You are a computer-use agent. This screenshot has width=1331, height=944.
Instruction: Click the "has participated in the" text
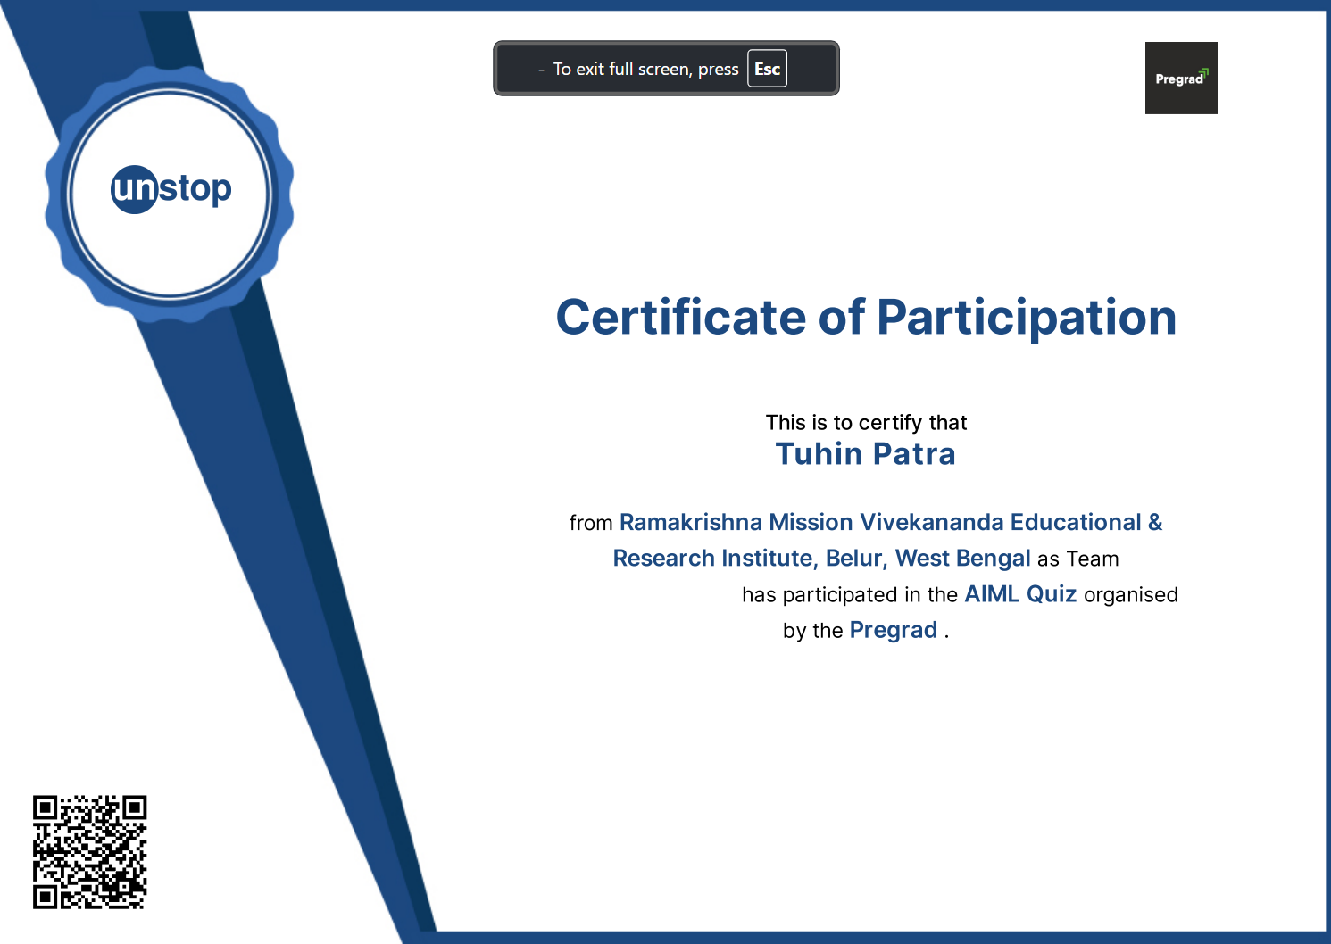849,595
